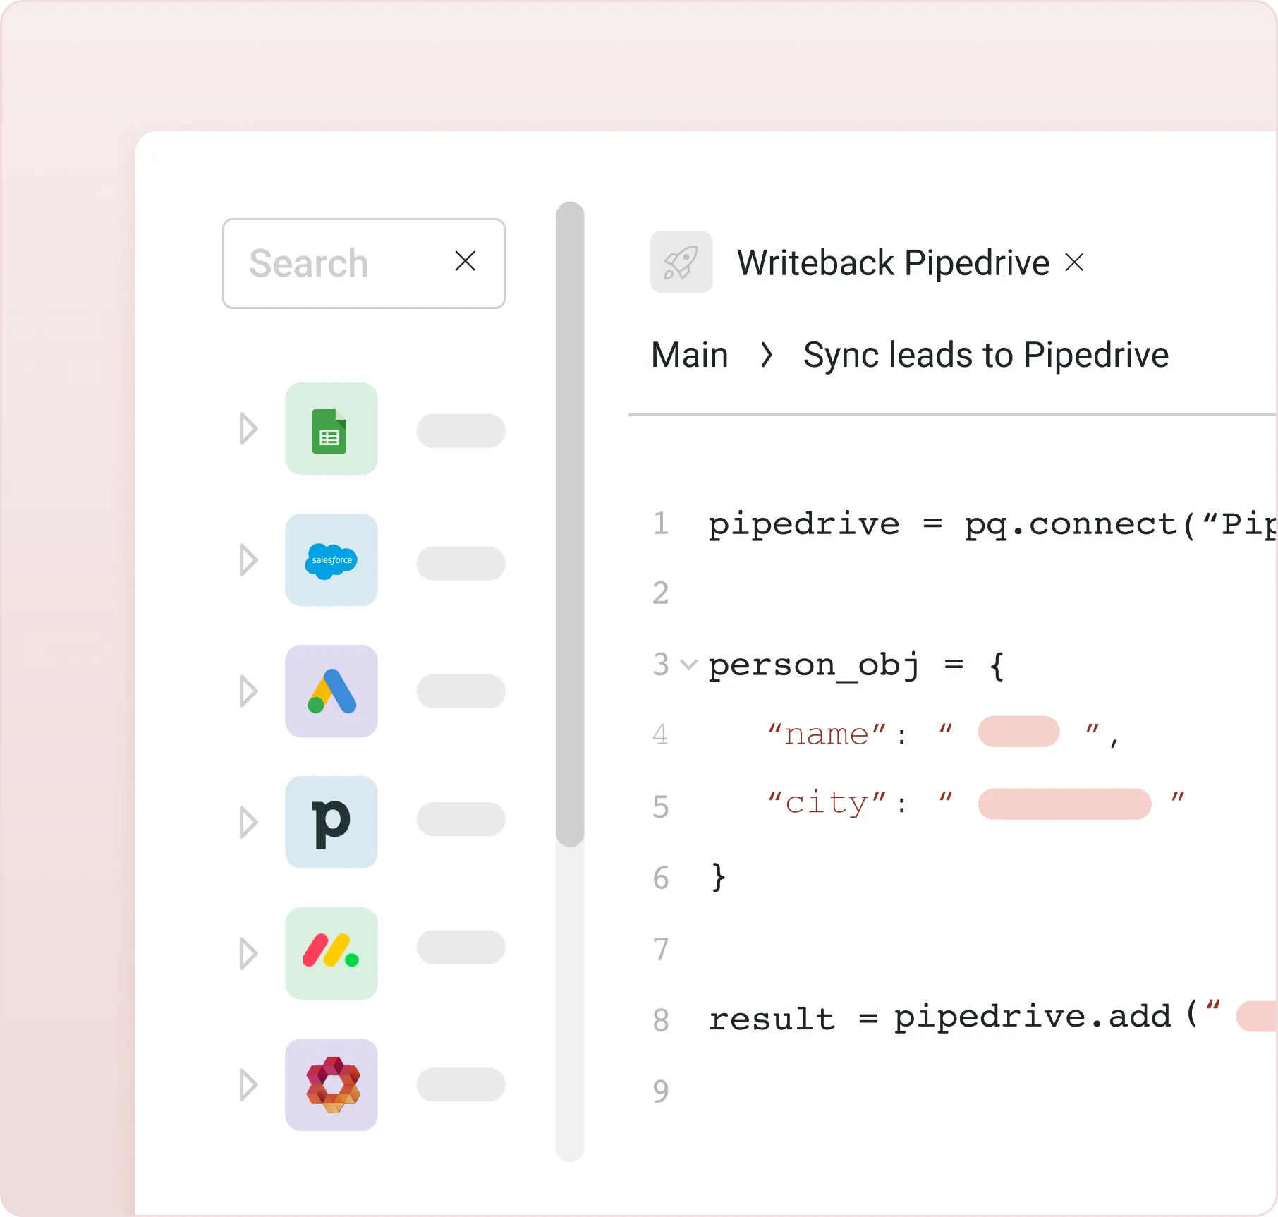Click the connector list scrollbar thumb
Viewport: 1278px width, 1217px height.
tap(570, 523)
